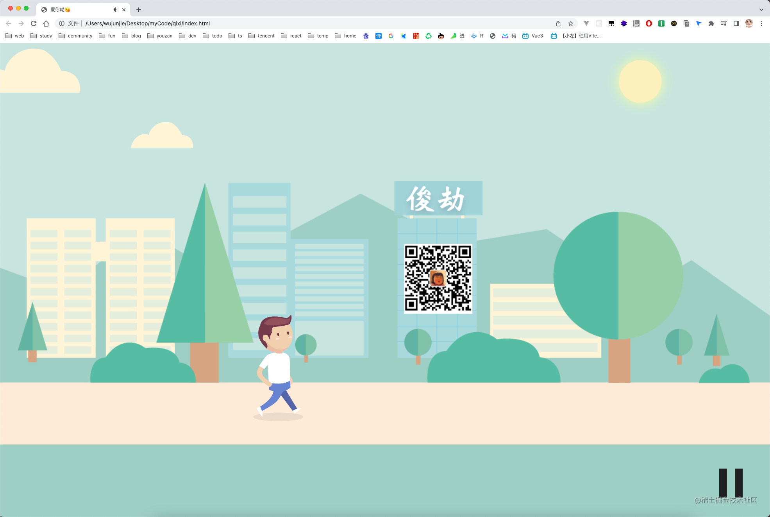
Task: Mute the tab using the speaker icon
Action: [115, 9]
